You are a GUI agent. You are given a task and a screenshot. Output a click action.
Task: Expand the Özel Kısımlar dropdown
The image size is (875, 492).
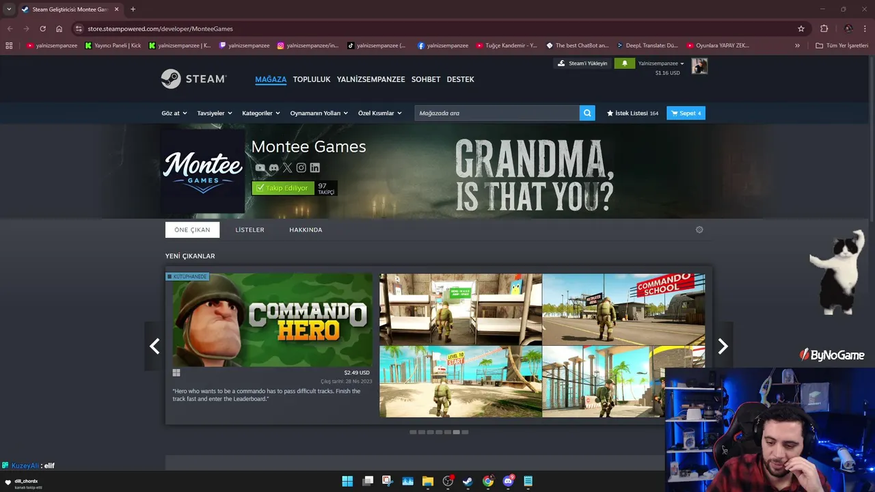(380, 113)
